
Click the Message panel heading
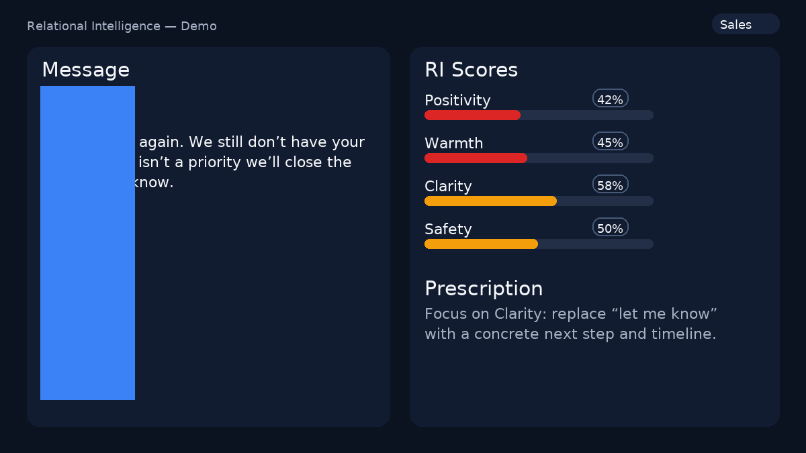85,70
